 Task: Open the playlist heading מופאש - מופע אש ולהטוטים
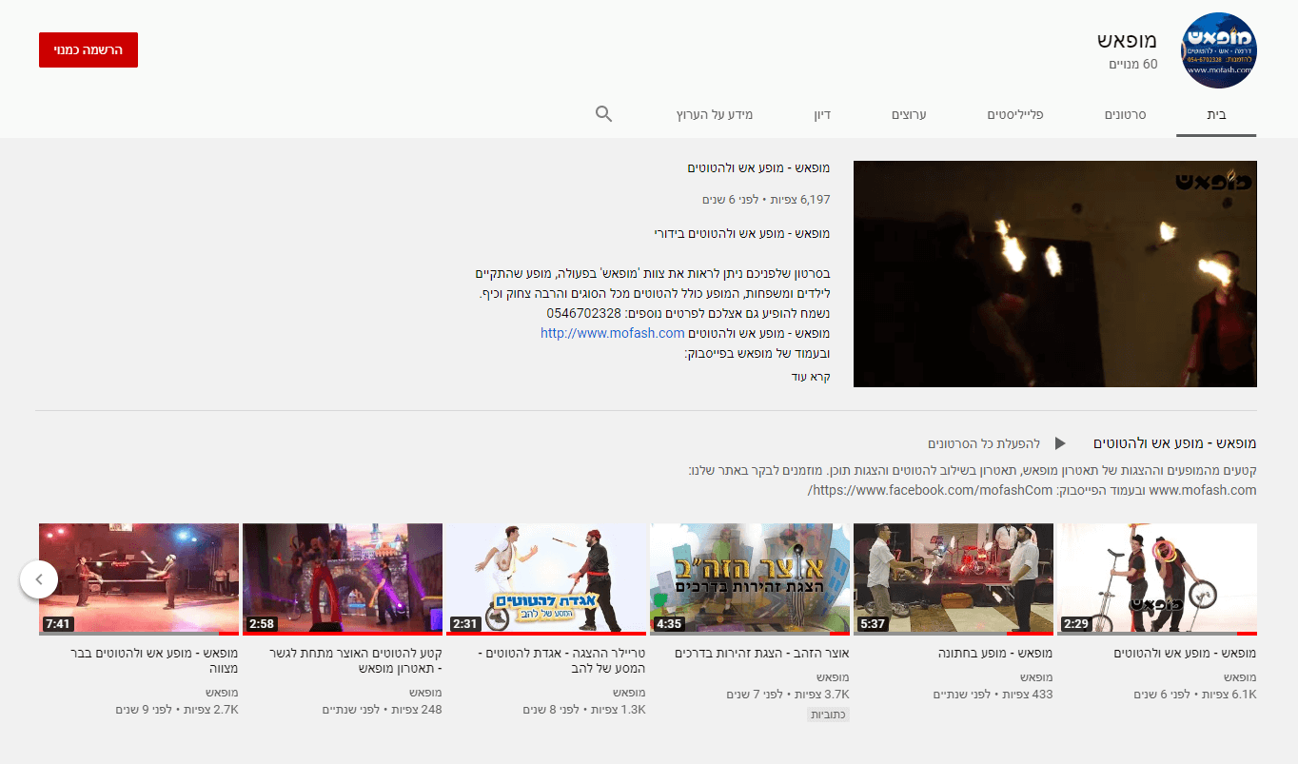click(x=1174, y=443)
